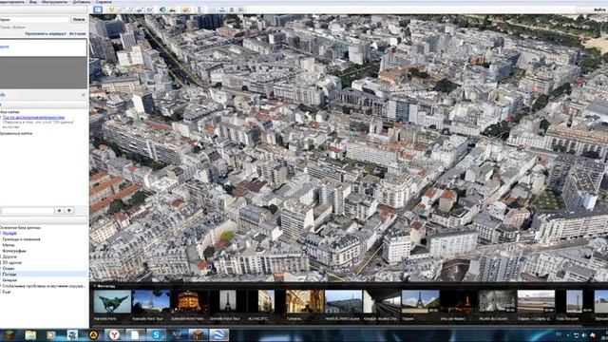Select the Фотографии layer
This screenshot has width=608, height=342.
click(14, 251)
